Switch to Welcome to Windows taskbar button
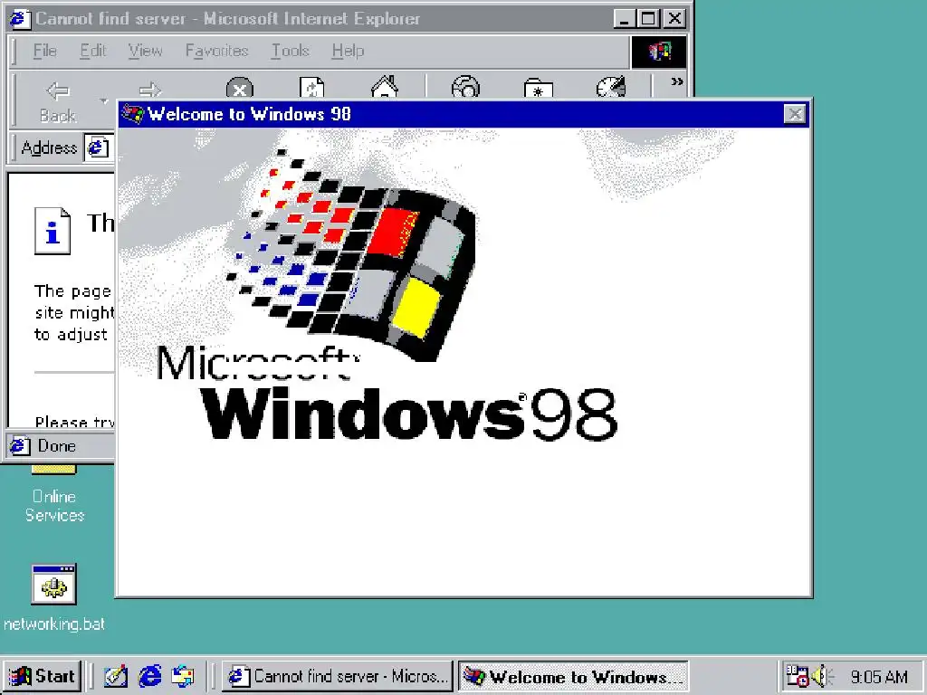Screen dimensions: 927x695 pos(573,676)
